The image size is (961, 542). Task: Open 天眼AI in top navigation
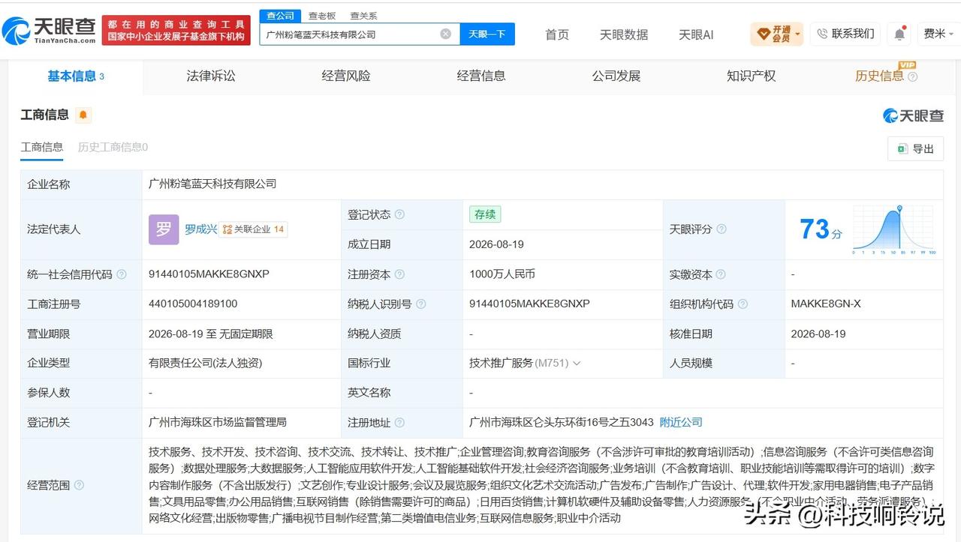pyautogui.click(x=696, y=34)
